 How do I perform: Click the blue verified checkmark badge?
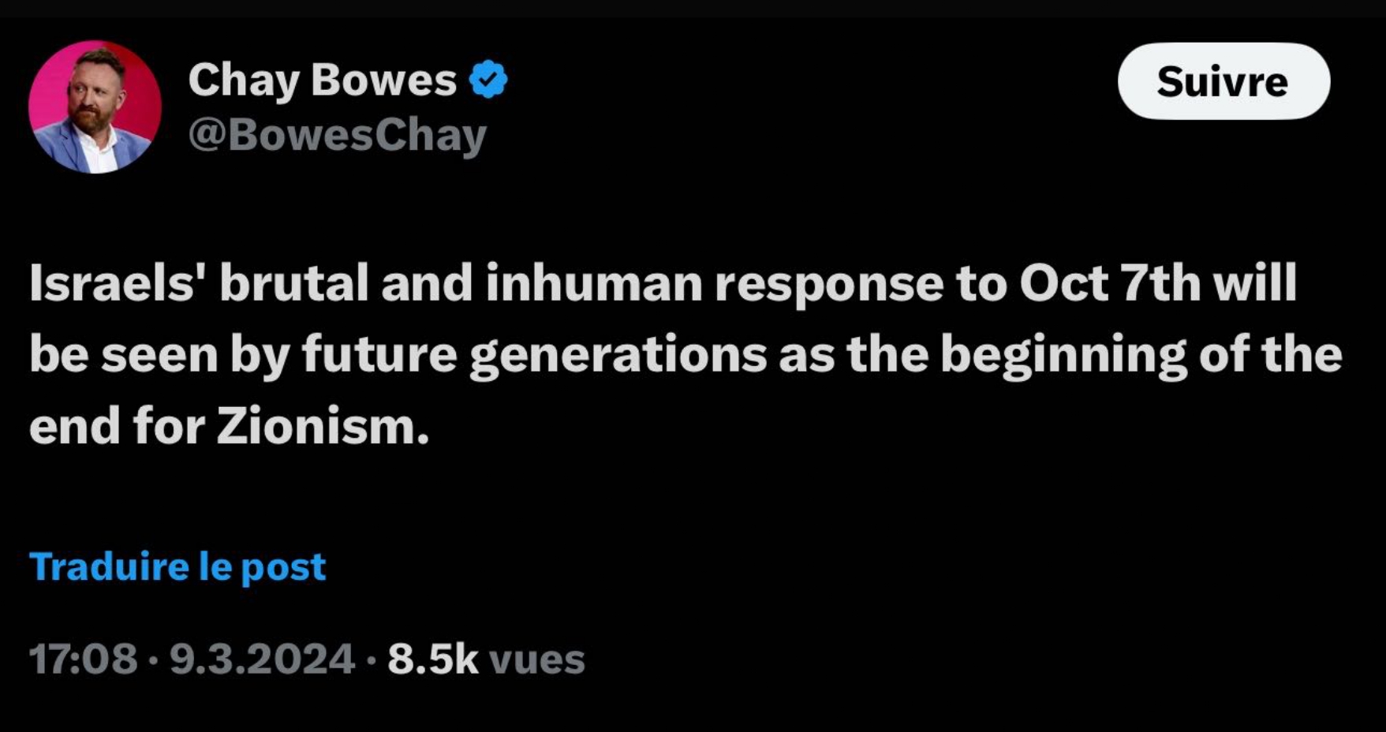pyautogui.click(x=488, y=80)
